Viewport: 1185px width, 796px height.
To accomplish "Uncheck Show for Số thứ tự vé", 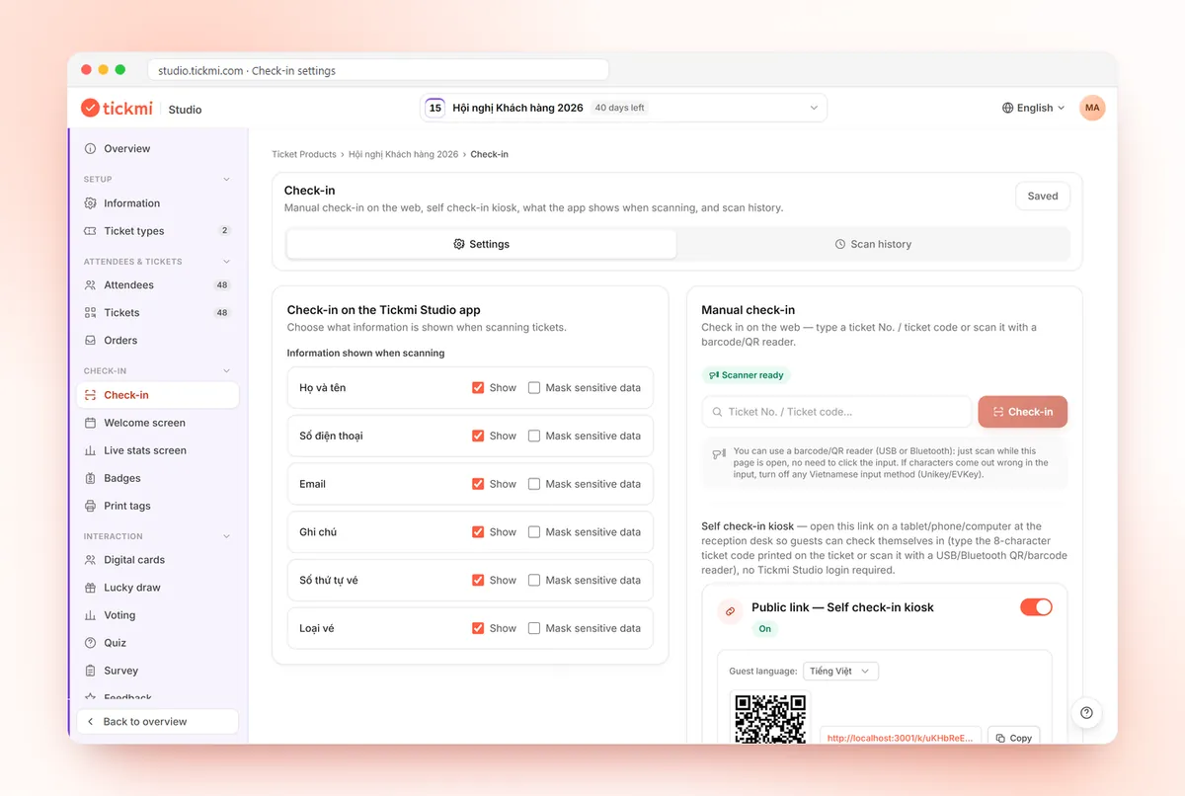I will (478, 581).
